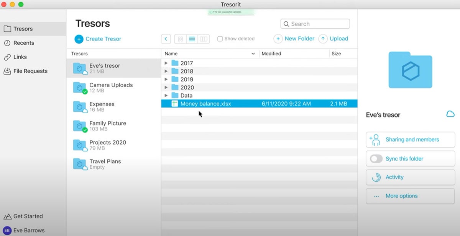Expand the 2020 folder
The image size is (460, 236).
pyautogui.click(x=166, y=87)
